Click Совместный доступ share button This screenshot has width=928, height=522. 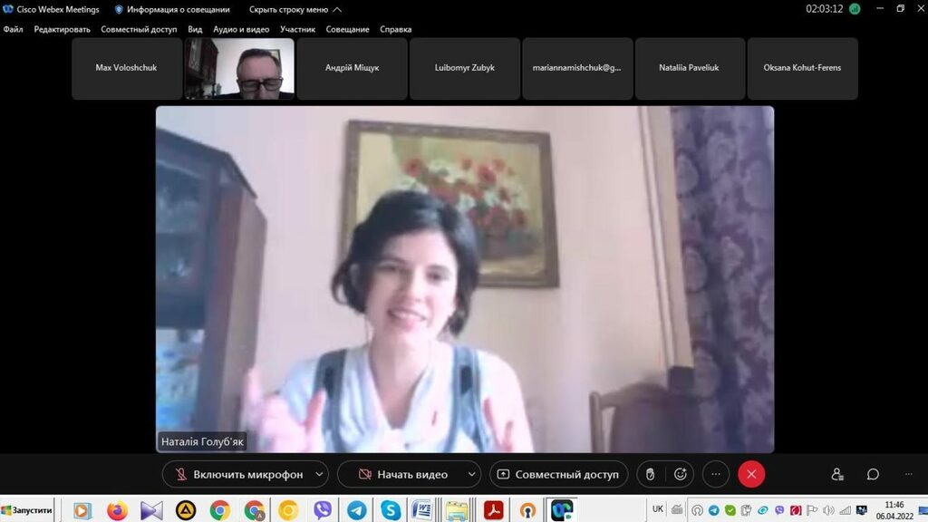click(558, 474)
